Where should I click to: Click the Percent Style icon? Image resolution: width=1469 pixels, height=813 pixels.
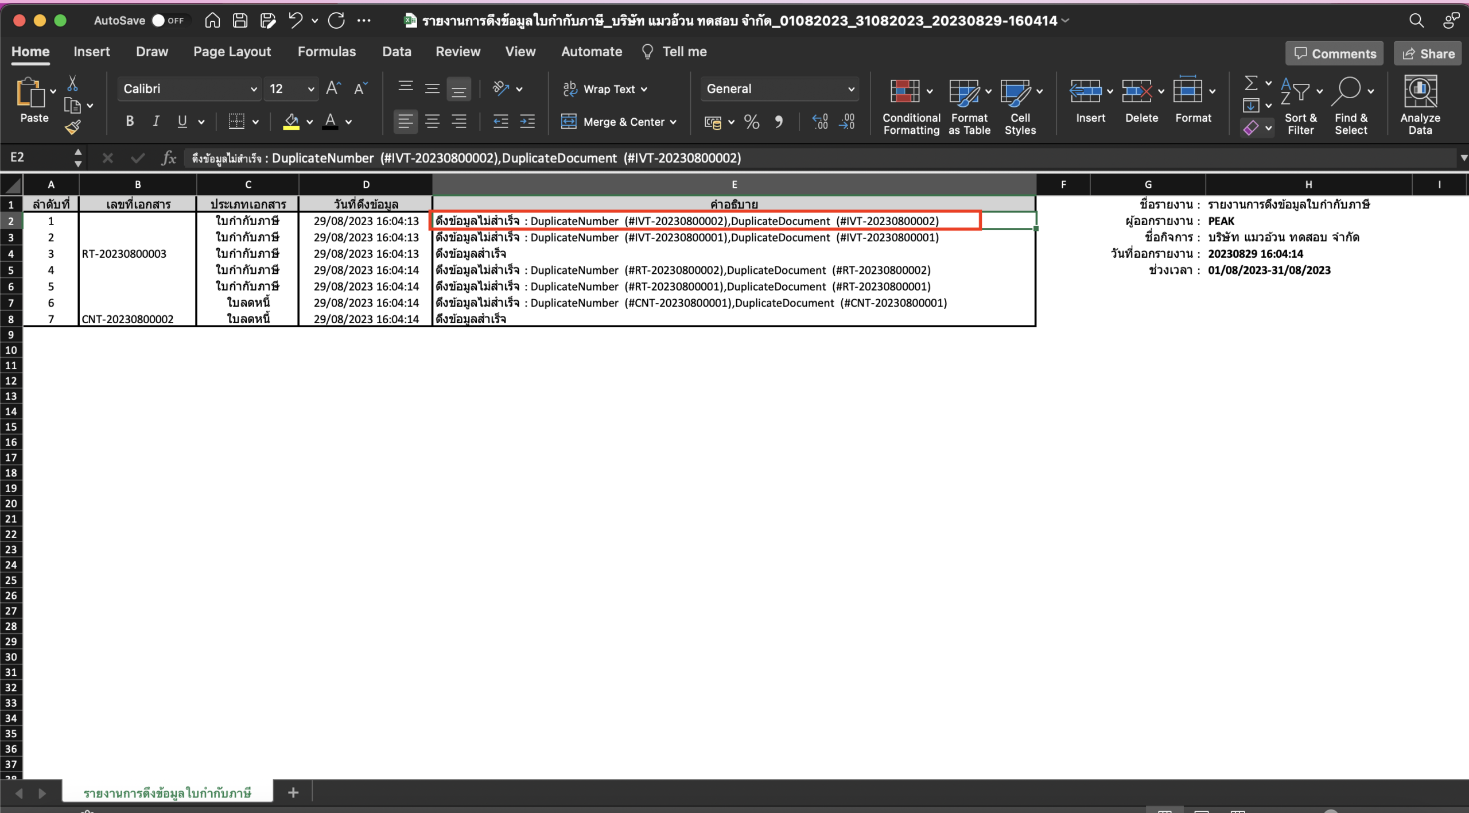tap(752, 122)
